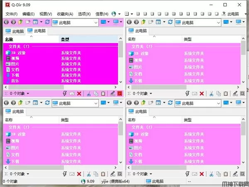Go up one level in the top-right pane
249x187 pixels.
click(144, 22)
